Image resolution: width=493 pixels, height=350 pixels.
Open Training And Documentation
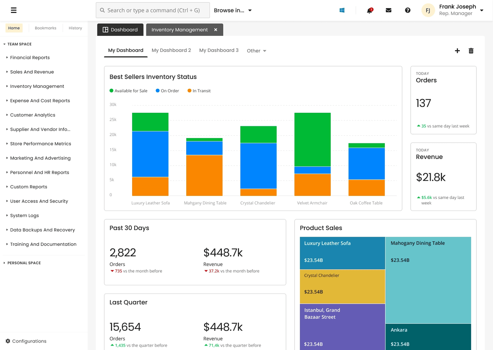[43, 244]
